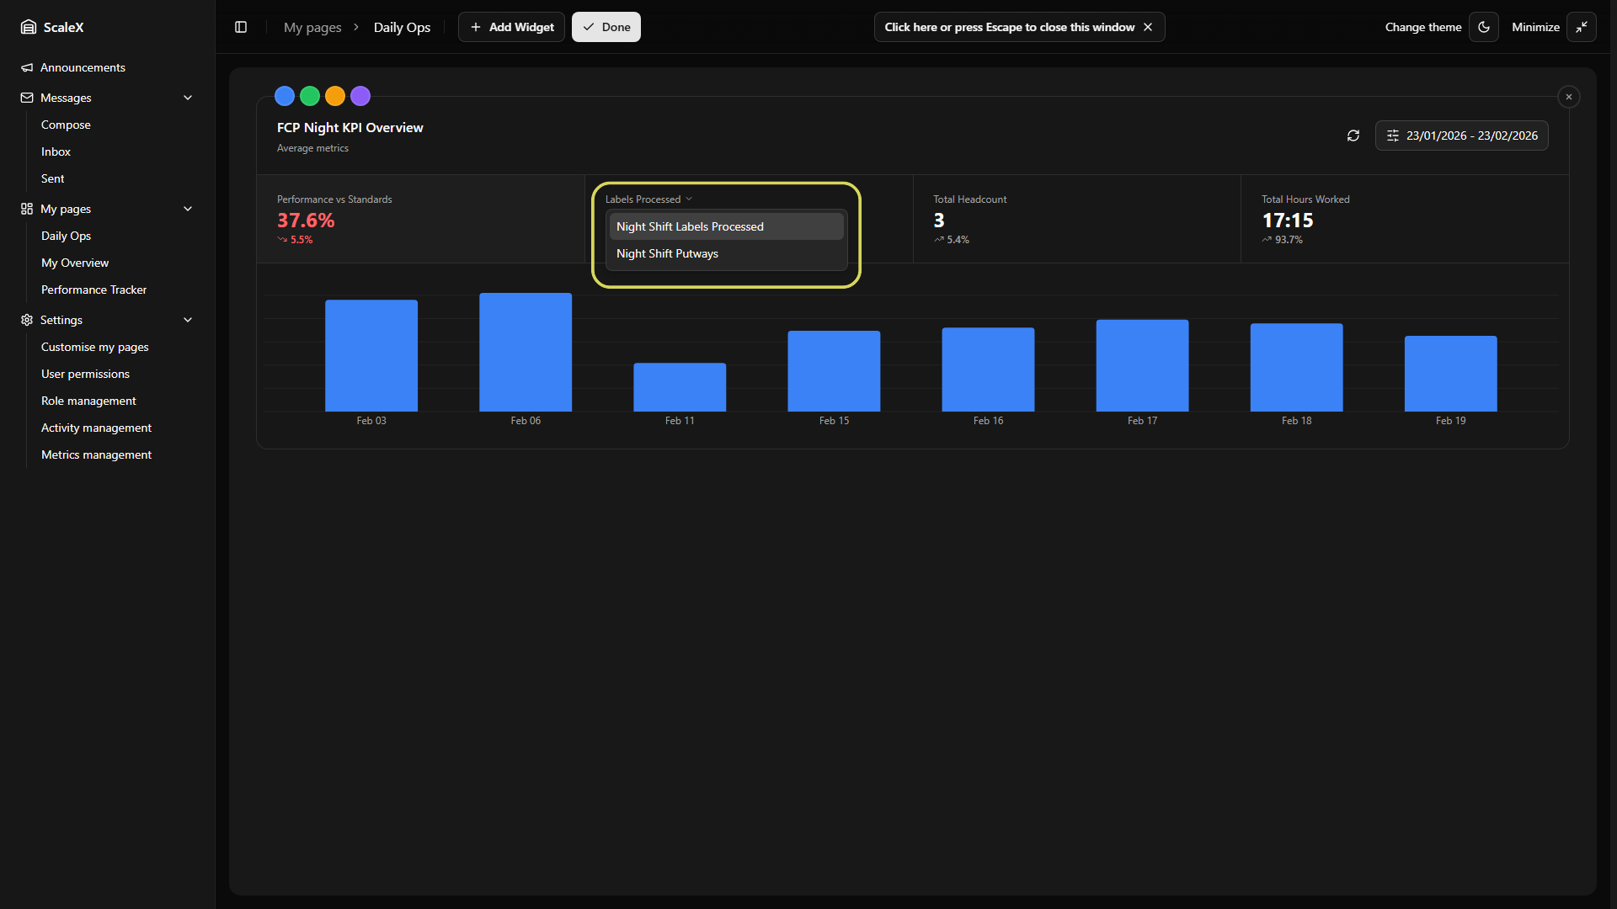Open Performance Tracker page in sidebar
Image resolution: width=1617 pixels, height=909 pixels.
pyautogui.click(x=93, y=290)
